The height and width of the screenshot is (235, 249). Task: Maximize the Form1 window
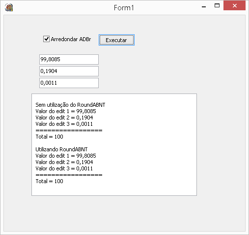click(217, 6)
